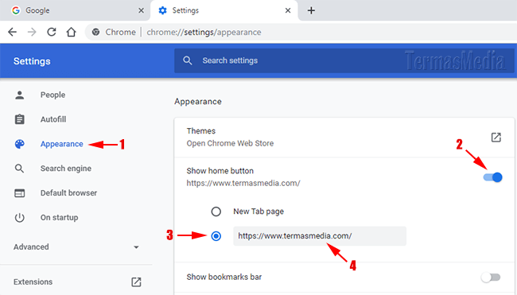517x295 pixels.
Task: Select the New Tab page radio option
Action: pos(216,212)
